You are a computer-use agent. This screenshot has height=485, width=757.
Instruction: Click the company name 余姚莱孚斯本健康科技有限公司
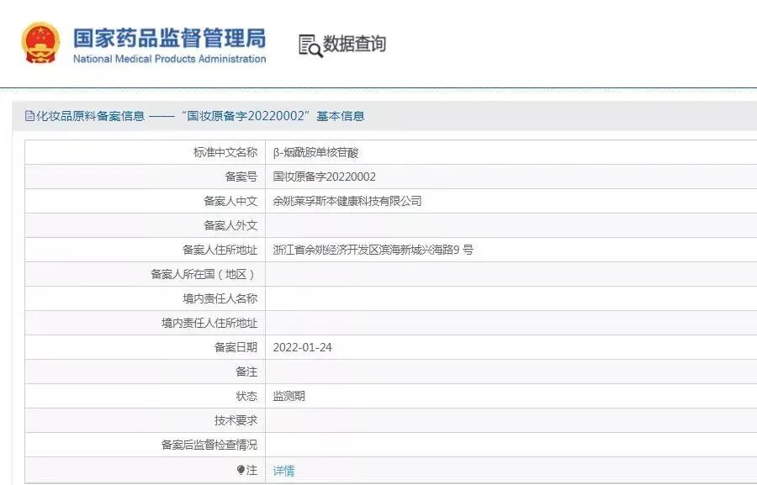[348, 201]
